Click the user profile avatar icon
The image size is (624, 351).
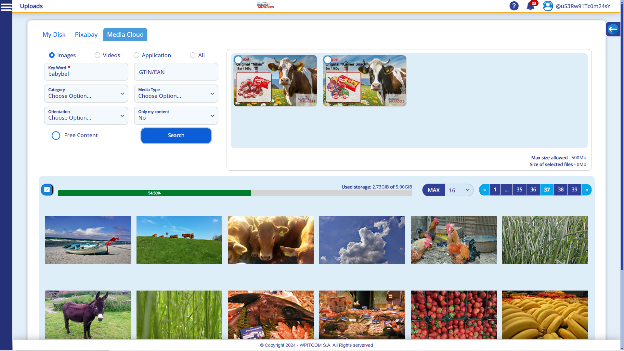click(x=548, y=6)
